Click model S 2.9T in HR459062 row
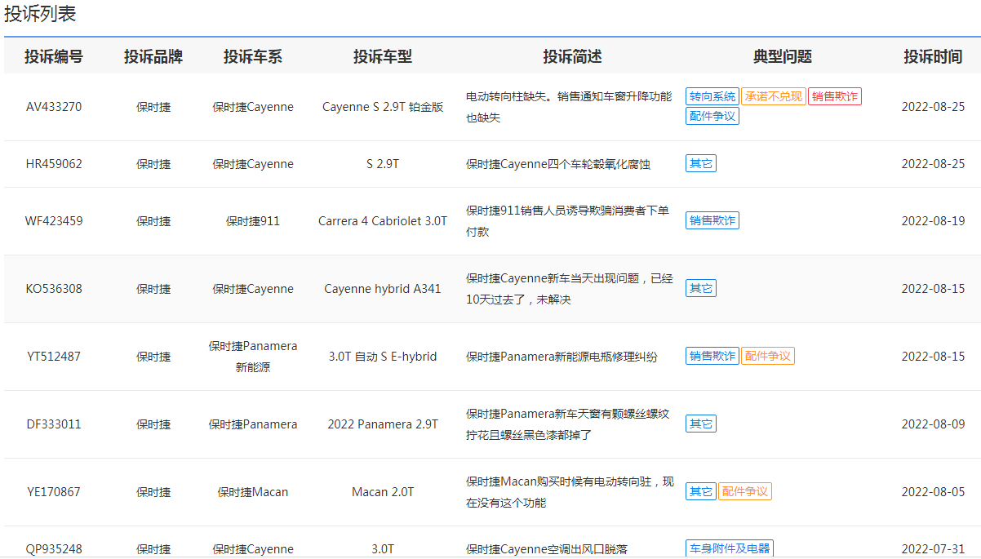Screen dimensions: 981x559 [x=383, y=164]
